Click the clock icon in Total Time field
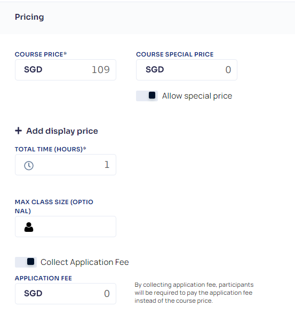Screen dimensions: 295x323 coord(29,166)
